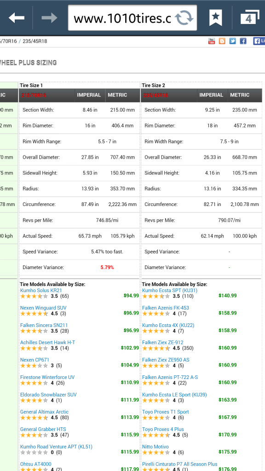Click the $102.99 price

tap(130, 348)
